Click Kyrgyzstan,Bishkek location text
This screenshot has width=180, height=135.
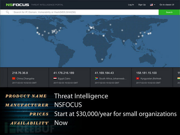click(x=151, y=78)
